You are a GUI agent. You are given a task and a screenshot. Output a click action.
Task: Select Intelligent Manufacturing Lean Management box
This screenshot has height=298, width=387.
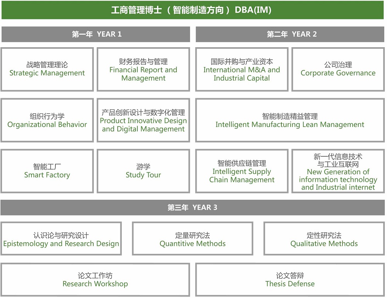pyautogui.click(x=290, y=120)
